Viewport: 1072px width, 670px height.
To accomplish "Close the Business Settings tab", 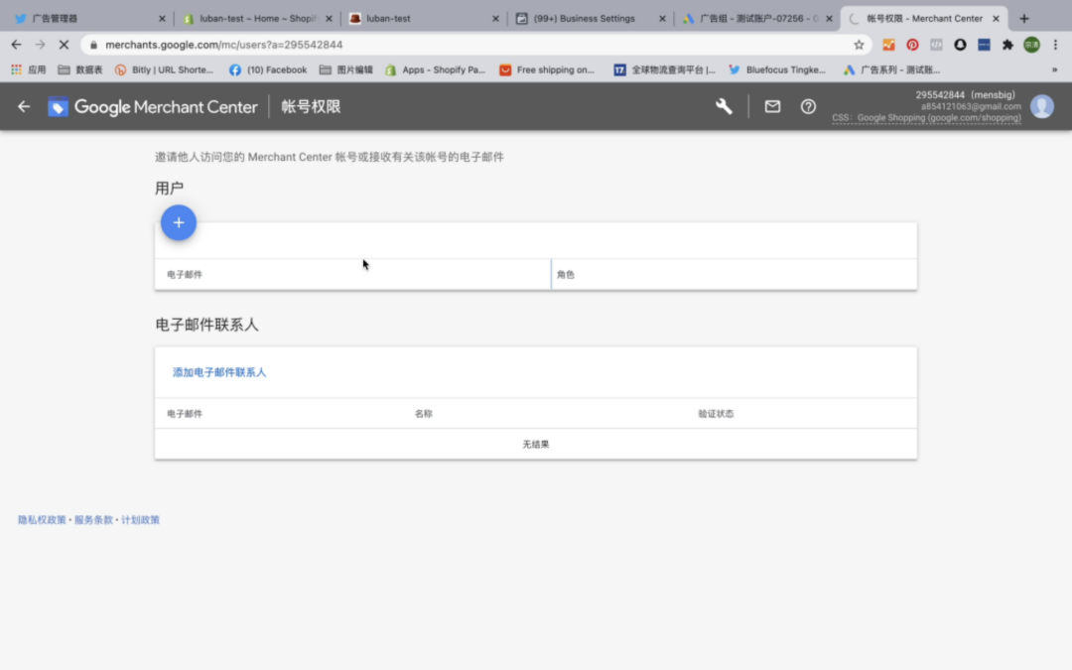I will pos(662,19).
